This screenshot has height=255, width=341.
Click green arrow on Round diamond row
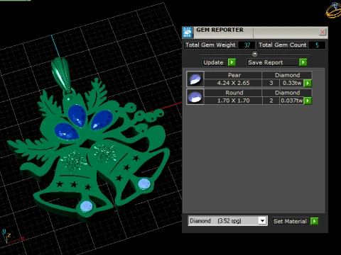308,101
